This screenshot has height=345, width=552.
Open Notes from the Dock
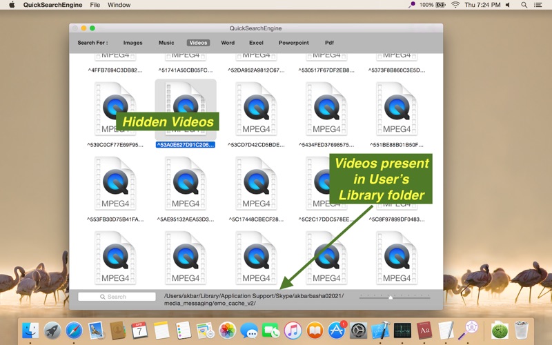tap(161, 331)
